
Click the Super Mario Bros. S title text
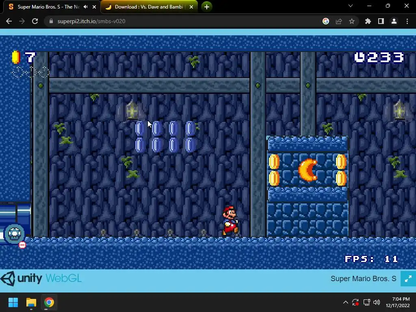[x=363, y=279]
